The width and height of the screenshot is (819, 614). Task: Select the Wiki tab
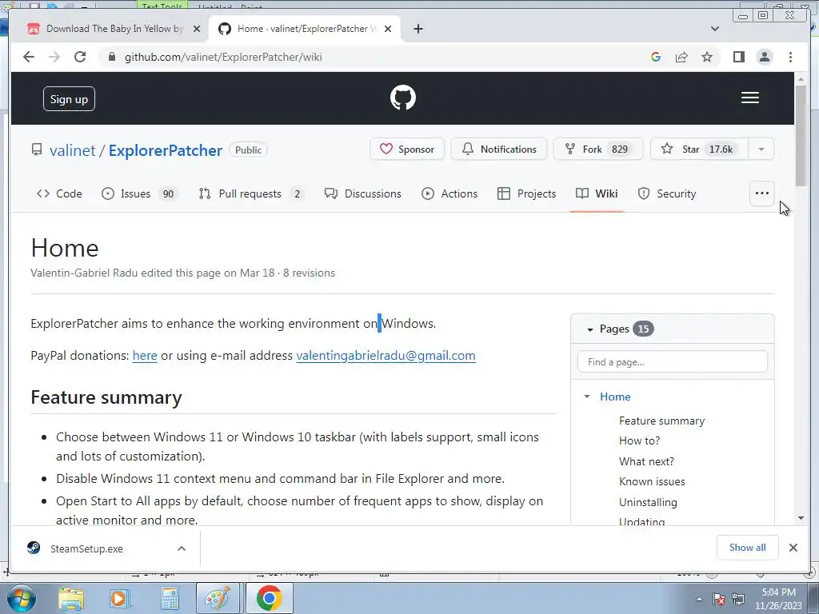[x=597, y=193]
